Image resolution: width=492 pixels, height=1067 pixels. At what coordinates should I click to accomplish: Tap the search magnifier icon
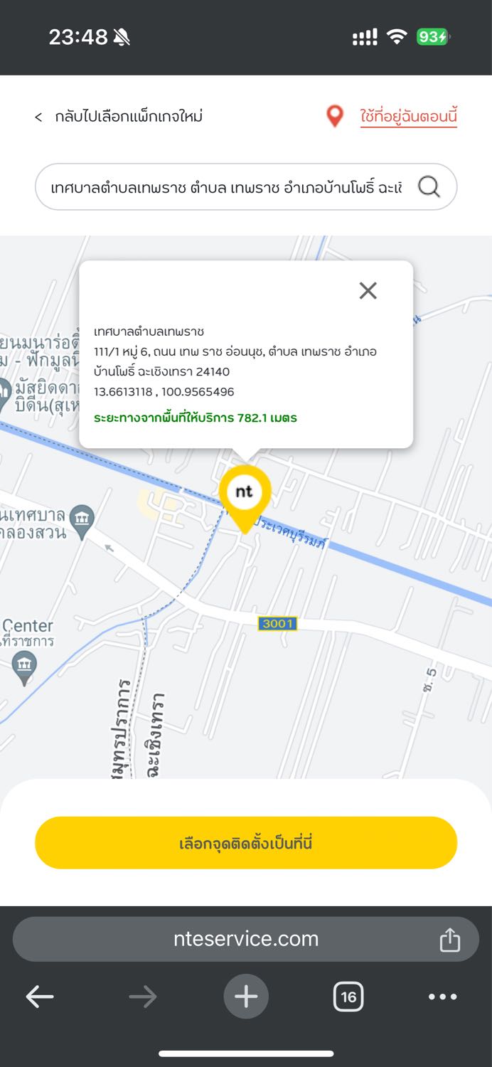[x=429, y=187]
